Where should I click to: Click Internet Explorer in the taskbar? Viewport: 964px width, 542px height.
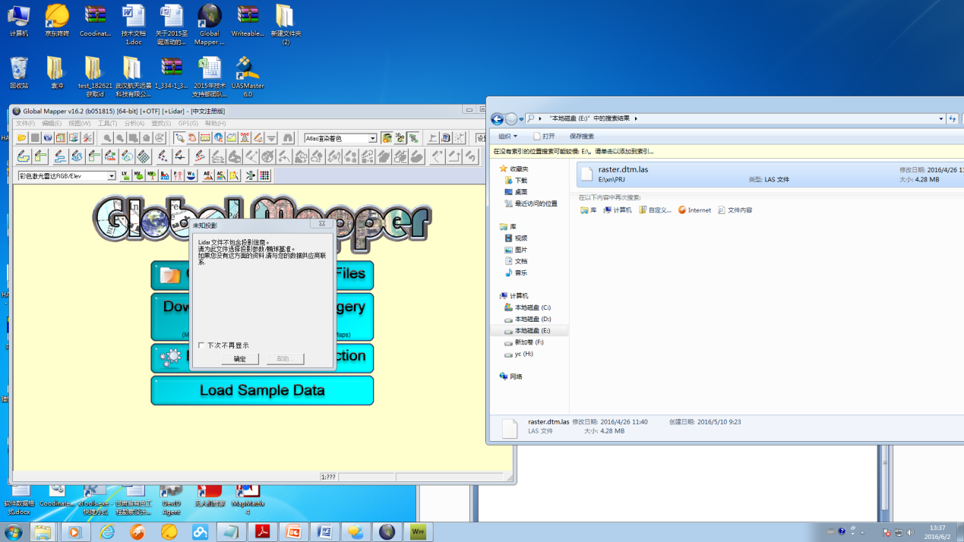coord(107,532)
